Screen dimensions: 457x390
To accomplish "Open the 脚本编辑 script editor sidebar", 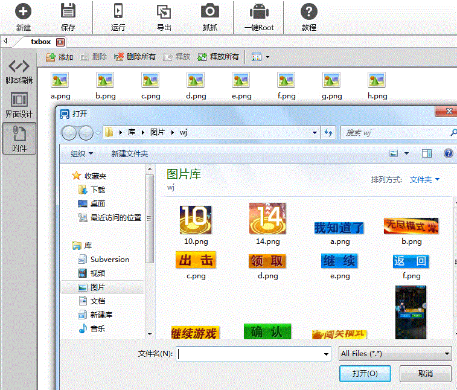I will click(x=19, y=72).
